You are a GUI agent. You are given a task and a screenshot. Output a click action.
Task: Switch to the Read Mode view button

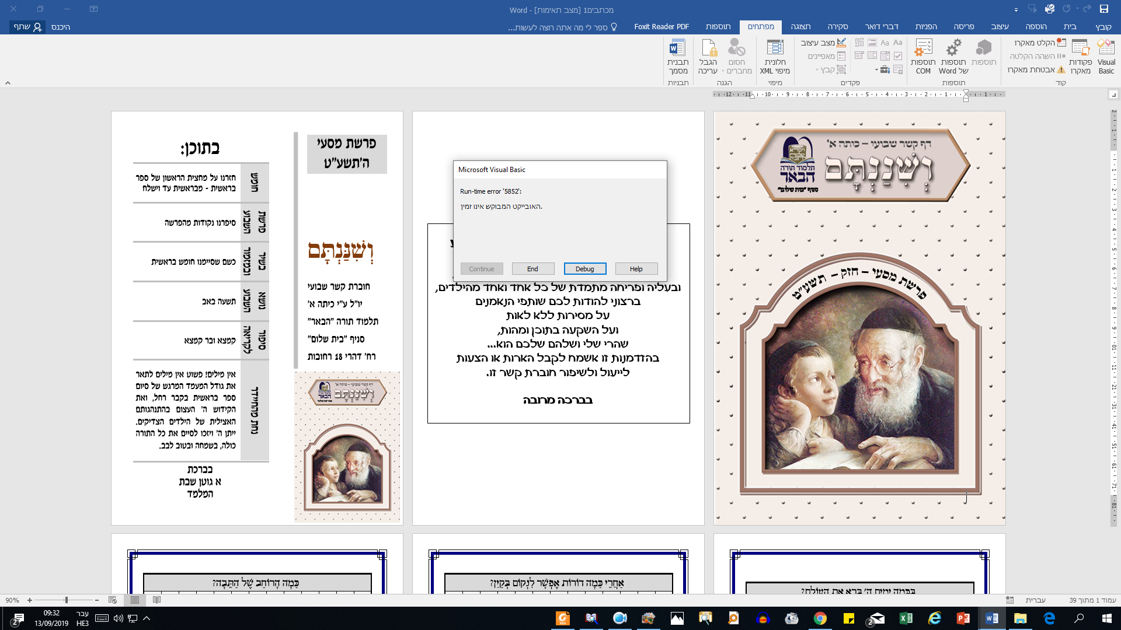[x=156, y=600]
